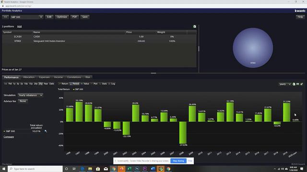Open the notification center icon

302,169
